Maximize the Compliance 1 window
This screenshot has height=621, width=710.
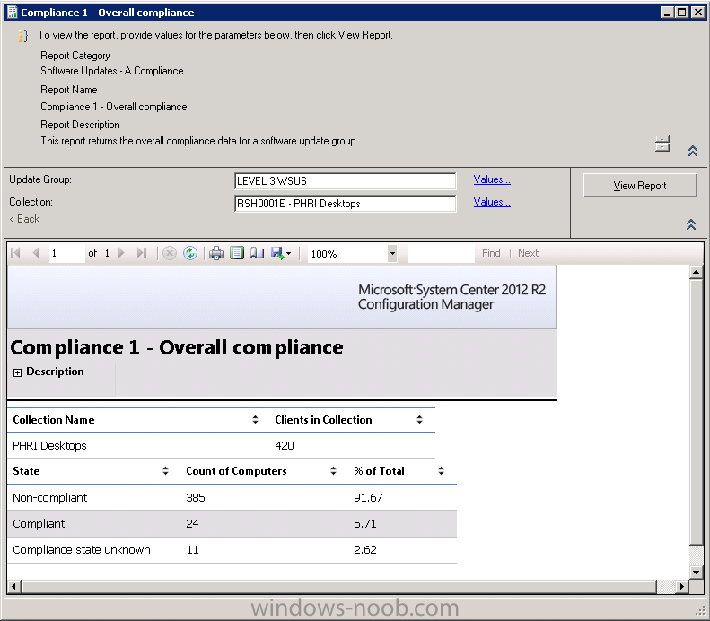tap(682, 13)
